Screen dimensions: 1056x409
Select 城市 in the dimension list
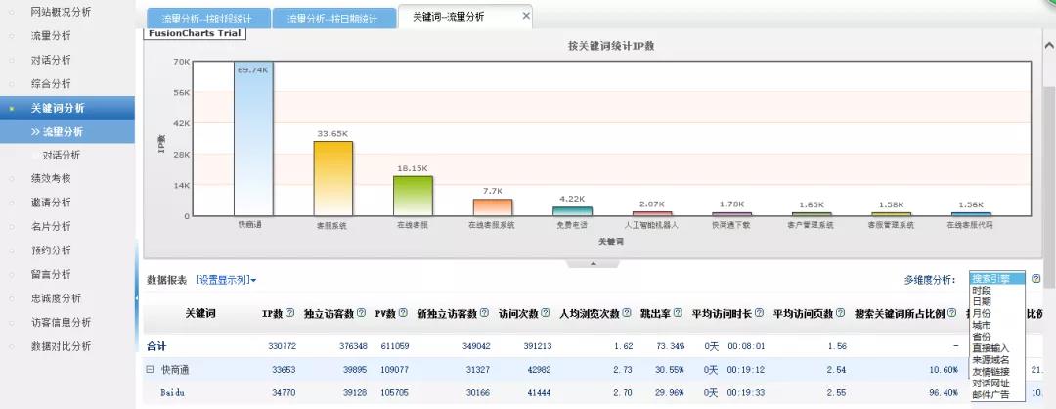(982, 325)
